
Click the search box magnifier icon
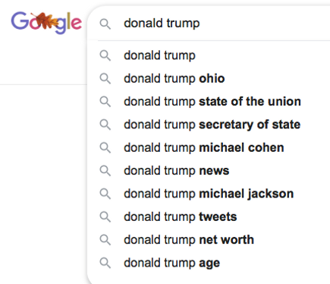pyautogui.click(x=105, y=24)
